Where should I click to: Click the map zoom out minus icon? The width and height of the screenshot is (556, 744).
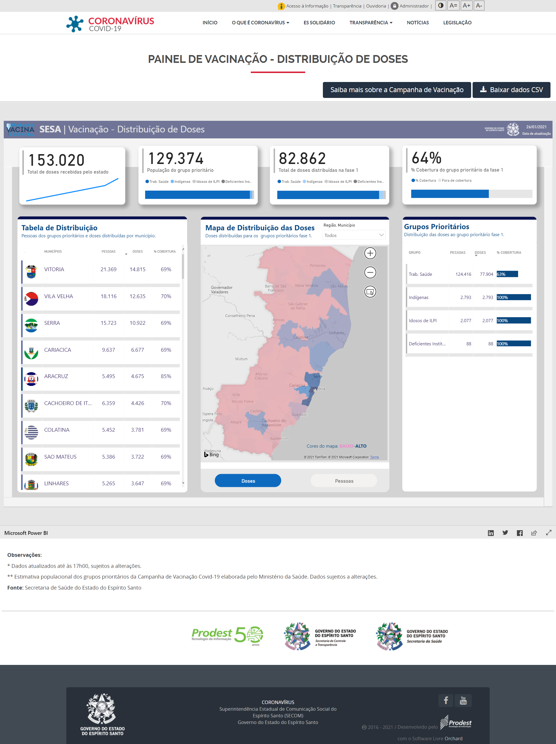pyautogui.click(x=370, y=272)
